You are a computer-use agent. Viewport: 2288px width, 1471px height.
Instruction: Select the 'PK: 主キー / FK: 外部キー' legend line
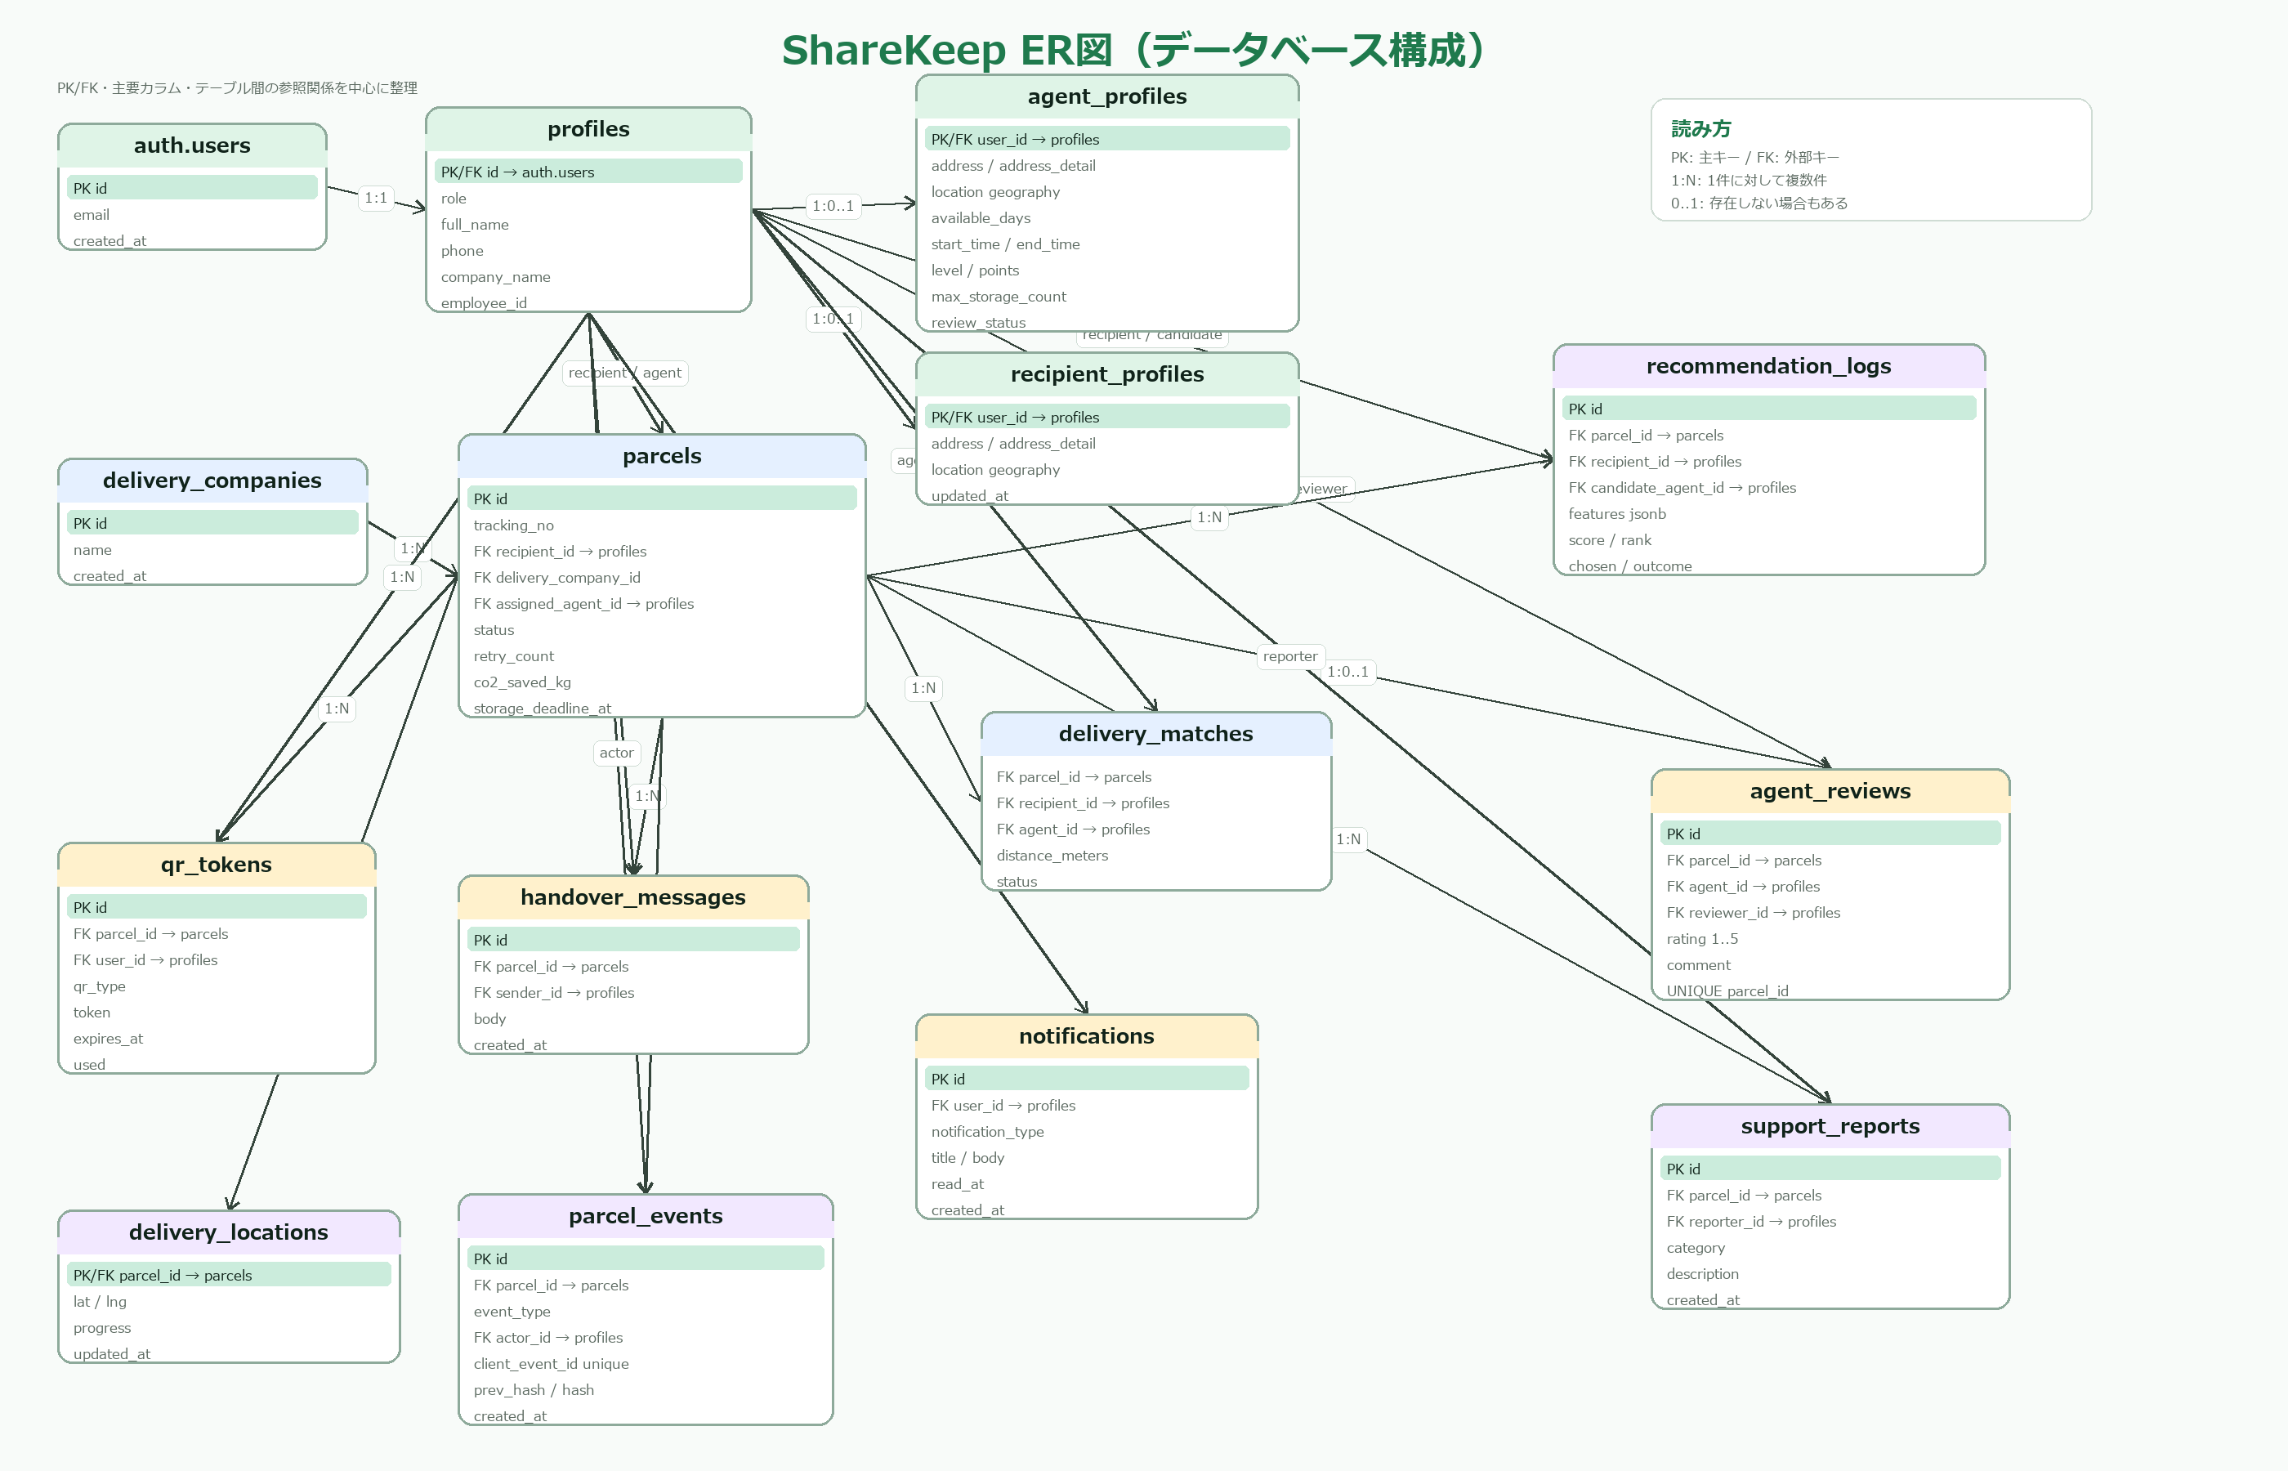pos(1754,158)
